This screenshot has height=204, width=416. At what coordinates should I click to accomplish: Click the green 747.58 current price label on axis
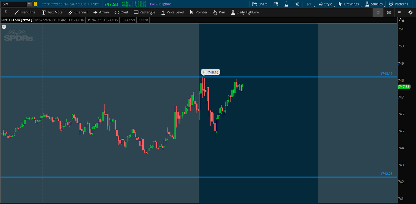[x=405, y=87]
